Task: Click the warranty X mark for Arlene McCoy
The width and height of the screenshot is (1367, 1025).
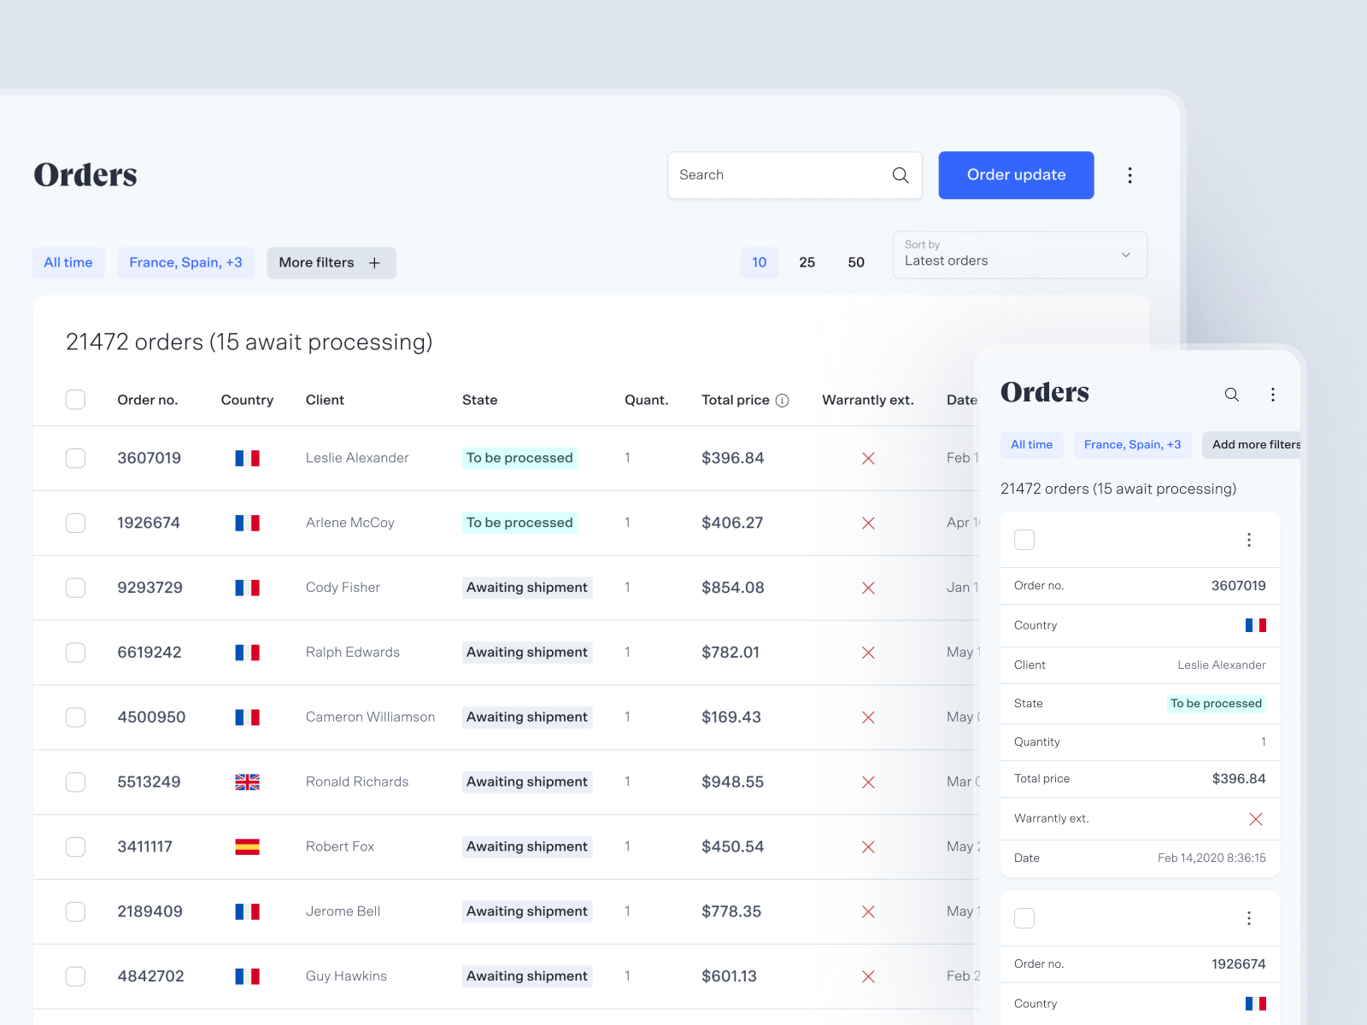Action: [868, 524]
